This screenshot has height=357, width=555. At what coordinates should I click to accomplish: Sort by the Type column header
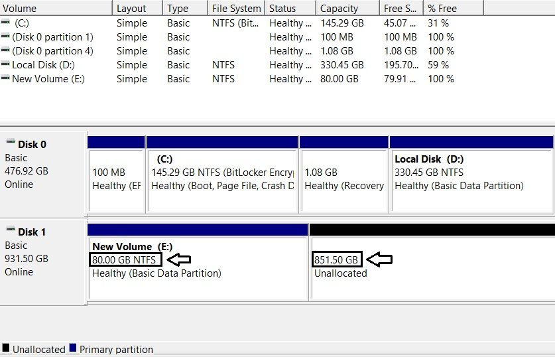coord(185,8)
